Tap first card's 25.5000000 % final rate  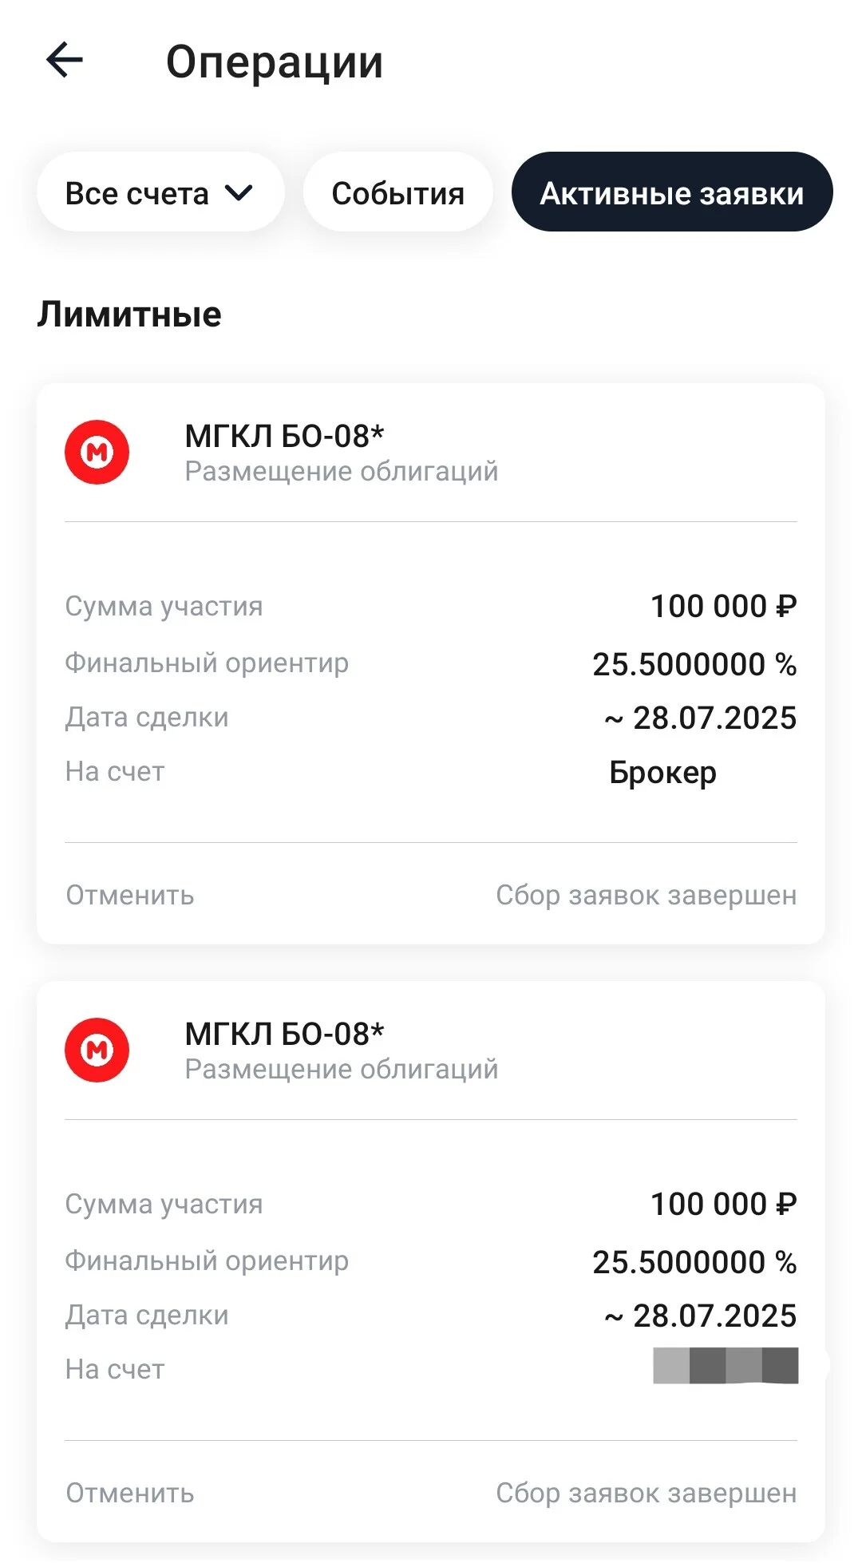coord(694,664)
